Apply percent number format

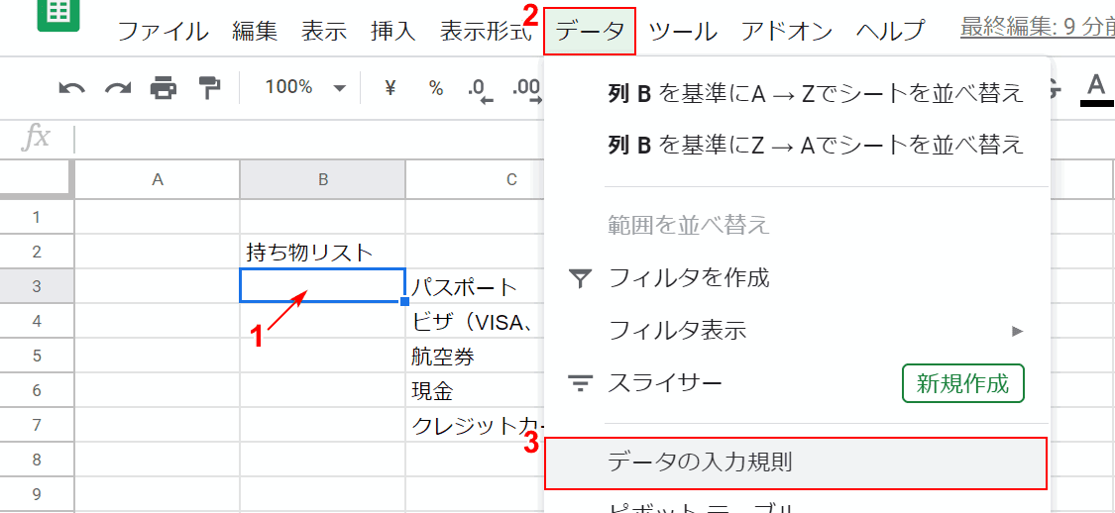click(435, 88)
